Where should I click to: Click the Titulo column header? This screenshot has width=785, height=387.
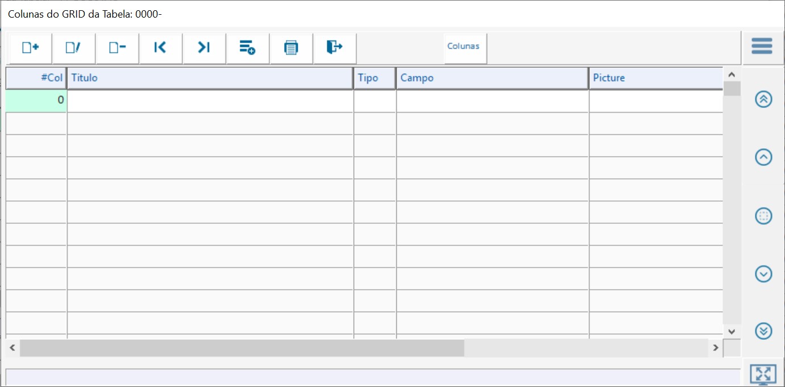pos(210,78)
